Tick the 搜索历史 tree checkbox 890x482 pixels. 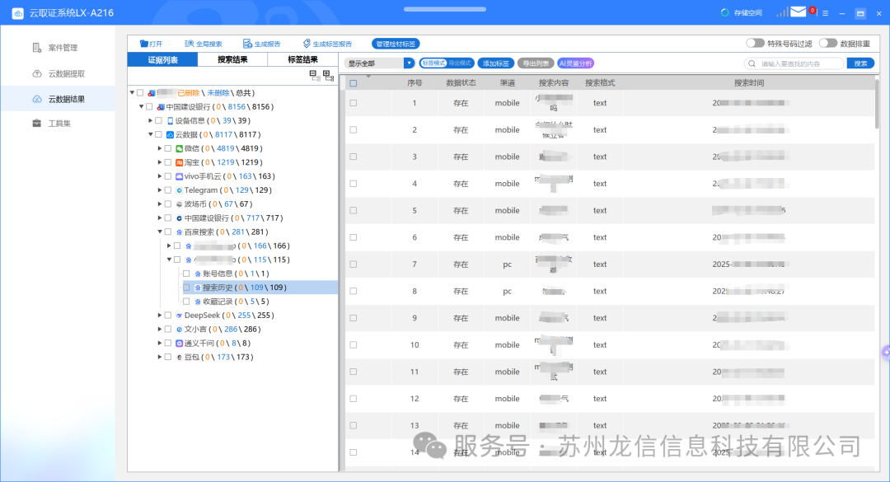186,288
